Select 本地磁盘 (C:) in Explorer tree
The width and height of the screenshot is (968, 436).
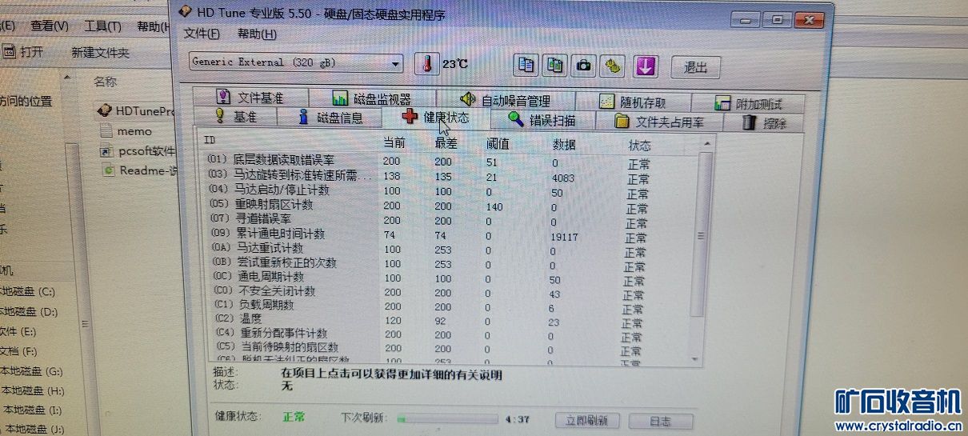pos(27,292)
